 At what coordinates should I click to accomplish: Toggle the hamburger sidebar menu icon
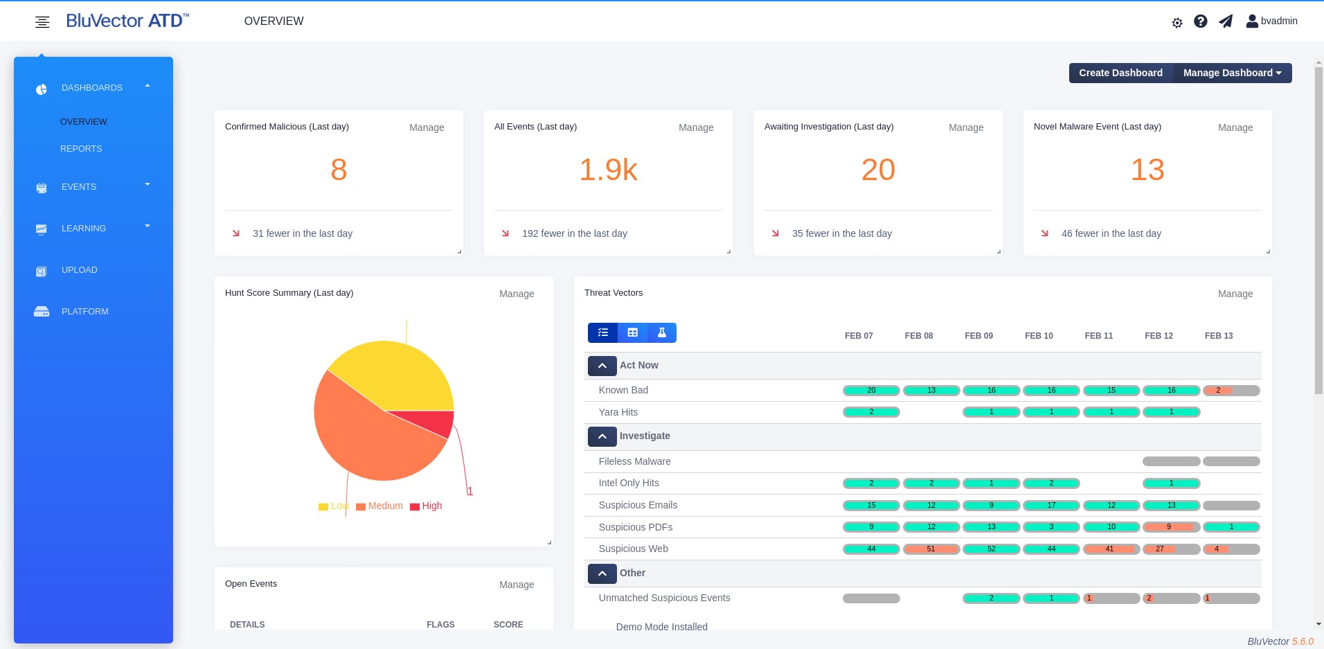tap(42, 22)
